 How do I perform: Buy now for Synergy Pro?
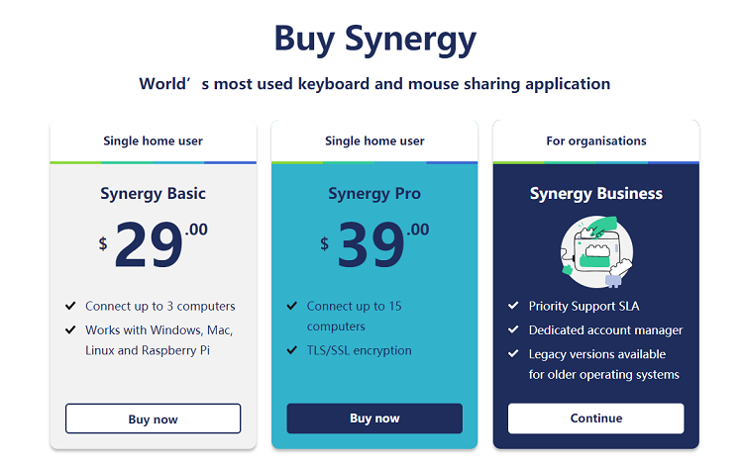tap(374, 419)
